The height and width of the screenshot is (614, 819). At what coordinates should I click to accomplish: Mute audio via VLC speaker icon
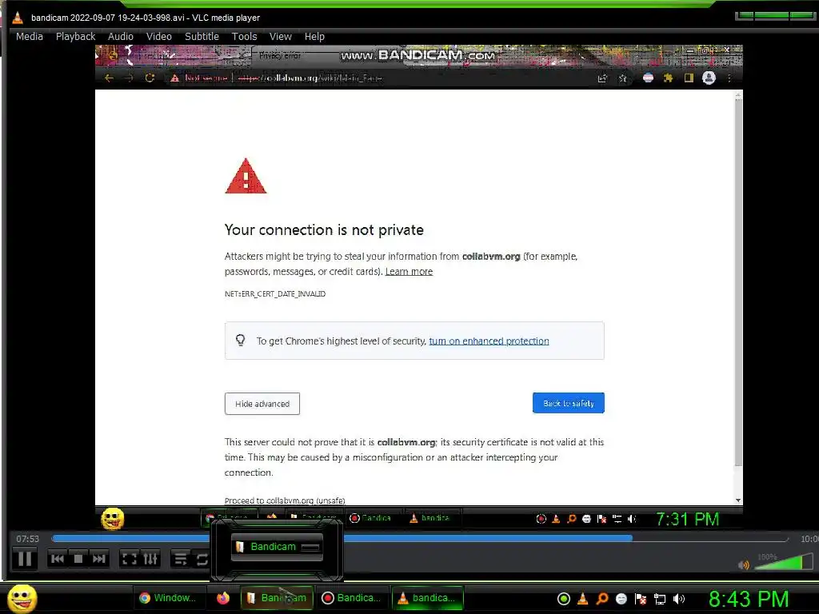tap(744, 565)
